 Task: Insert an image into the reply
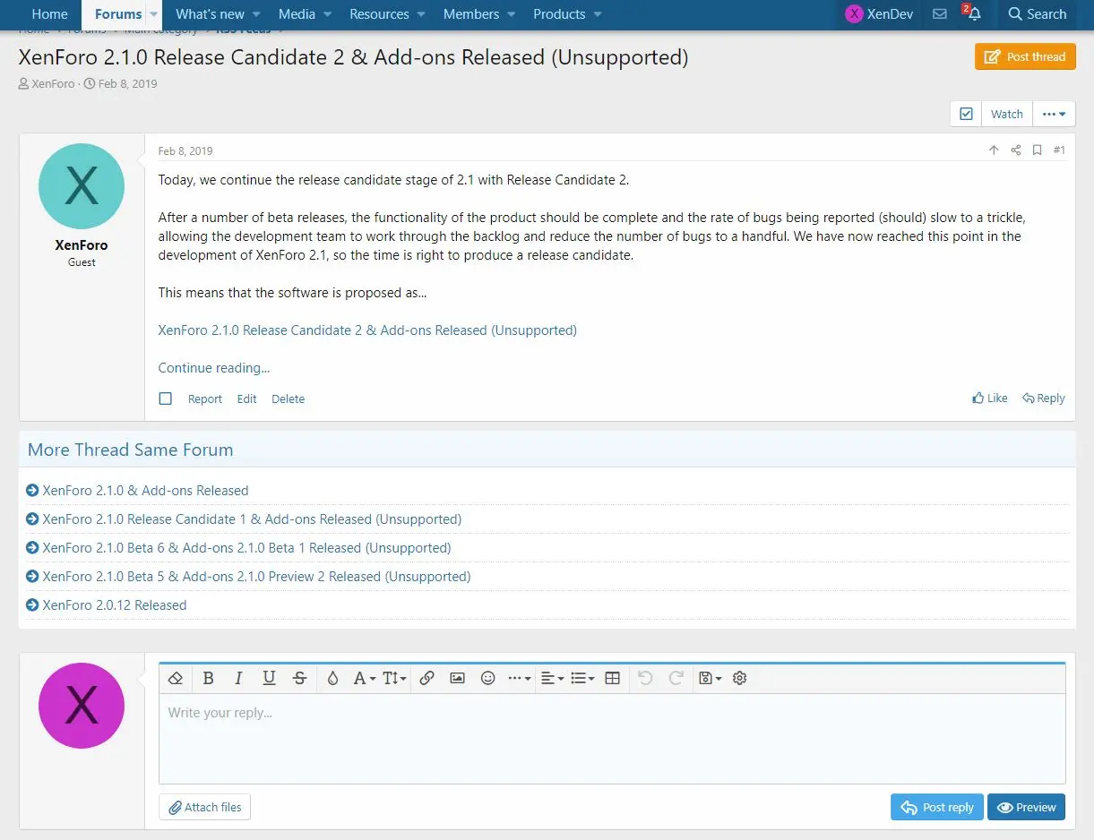(457, 679)
